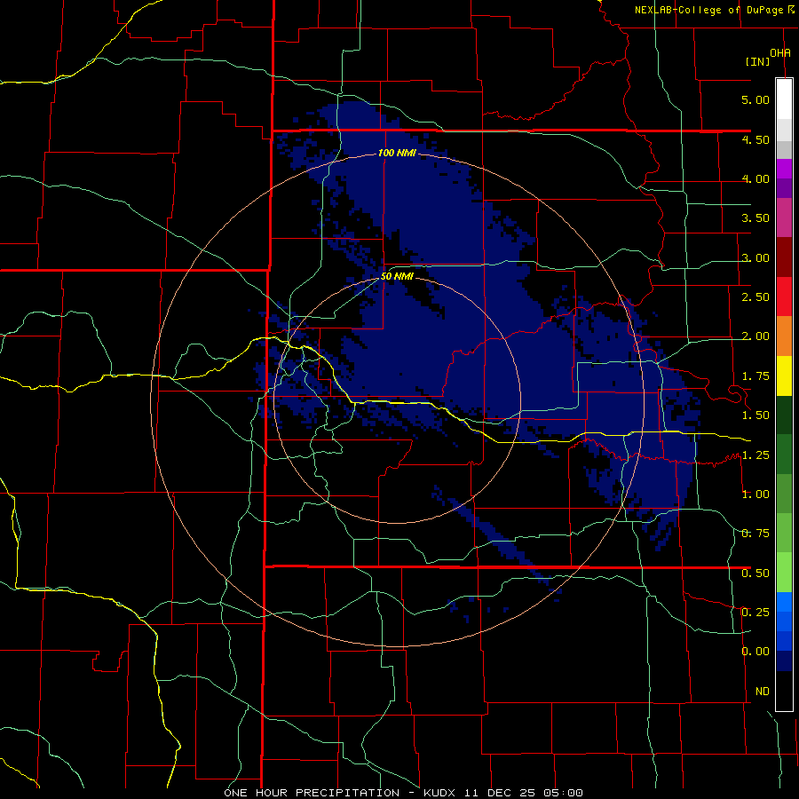Click the 0.50 legend value
The height and width of the screenshot is (799, 799).
point(755,574)
